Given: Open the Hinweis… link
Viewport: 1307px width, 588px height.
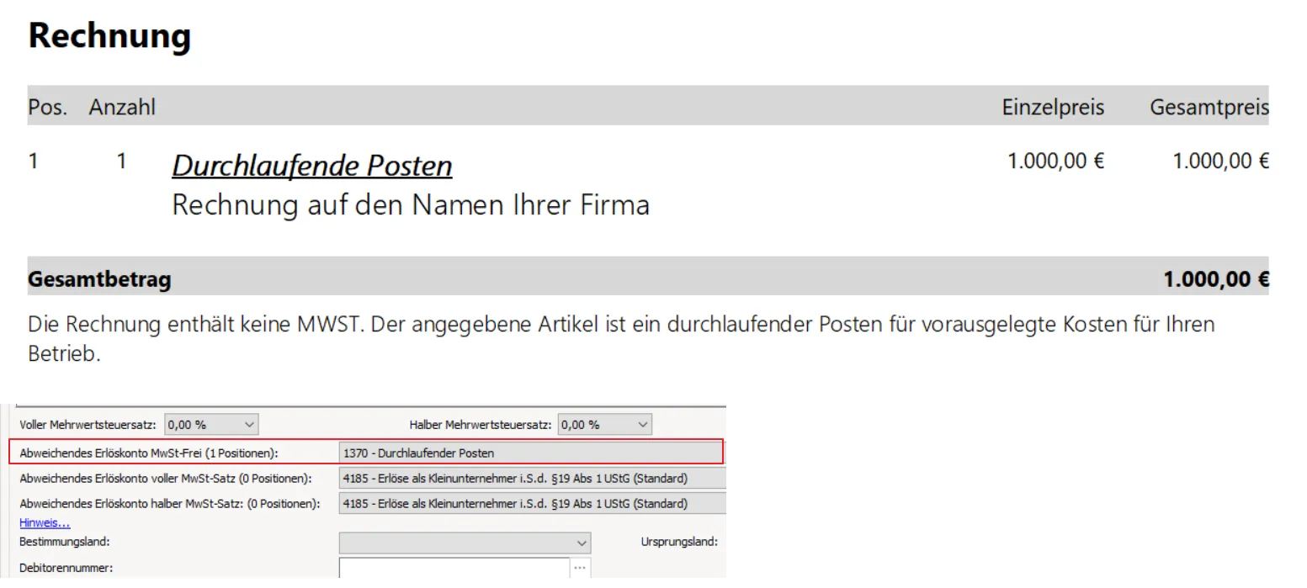Looking at the screenshot, I should [x=45, y=522].
